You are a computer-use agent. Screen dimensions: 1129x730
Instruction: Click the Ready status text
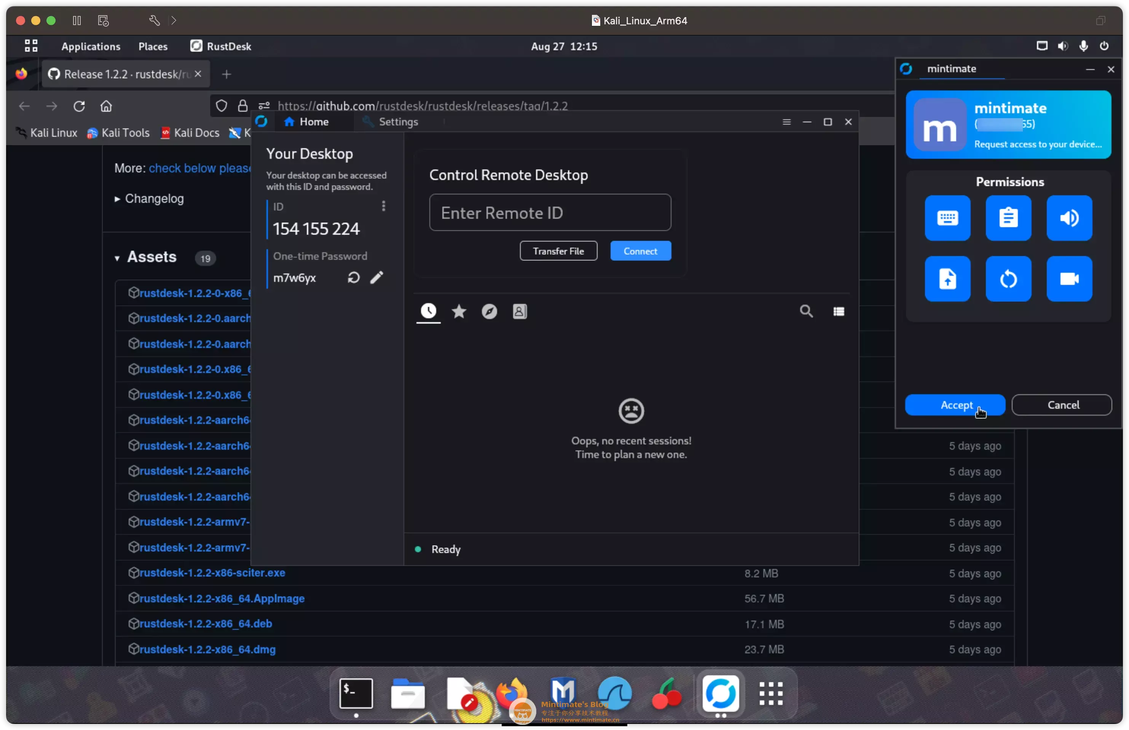click(446, 549)
